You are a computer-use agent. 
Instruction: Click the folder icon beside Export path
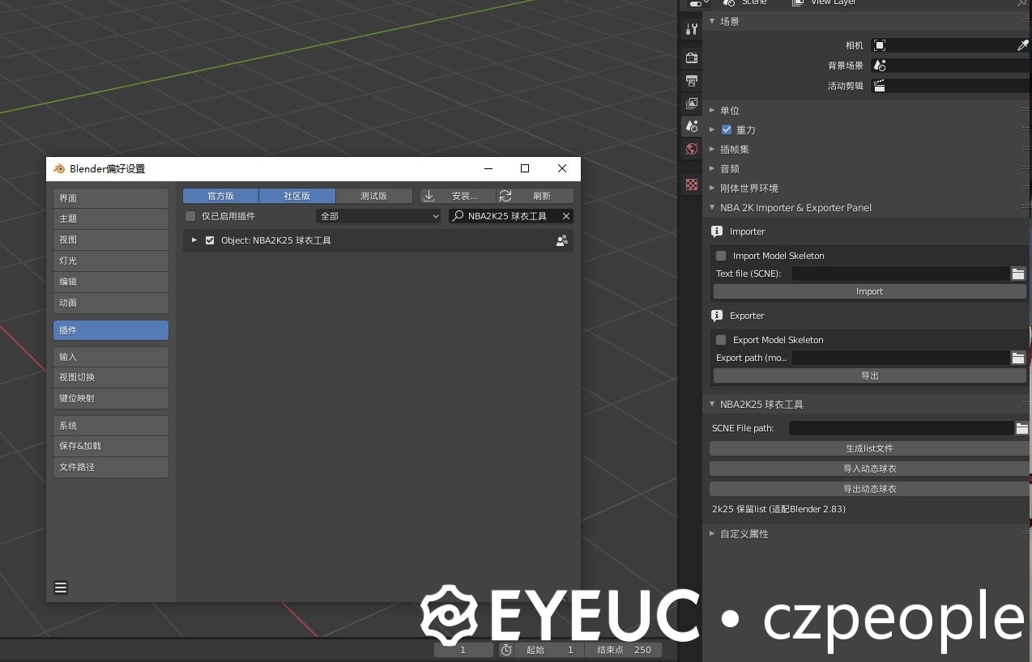pyautogui.click(x=1018, y=358)
